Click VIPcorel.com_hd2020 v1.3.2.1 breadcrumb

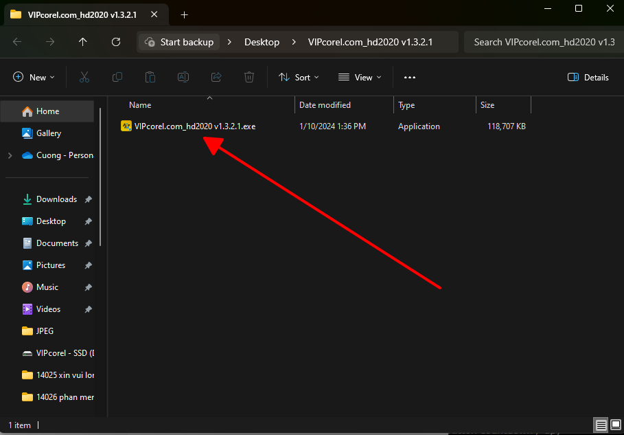pos(370,42)
